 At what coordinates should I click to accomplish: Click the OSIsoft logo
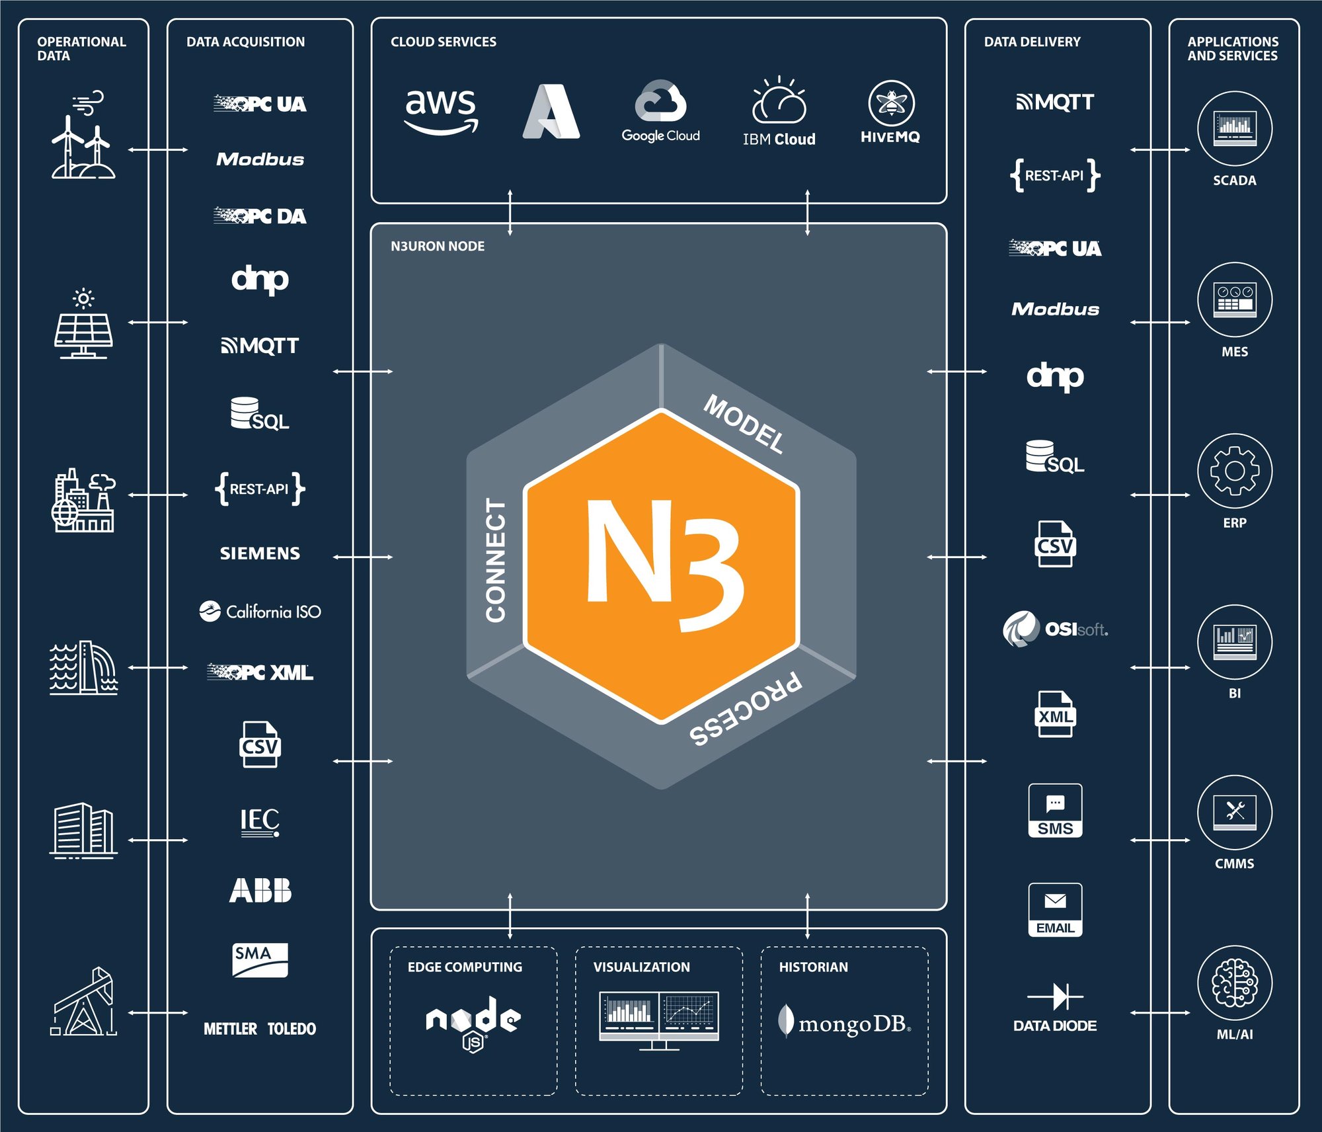1056,628
